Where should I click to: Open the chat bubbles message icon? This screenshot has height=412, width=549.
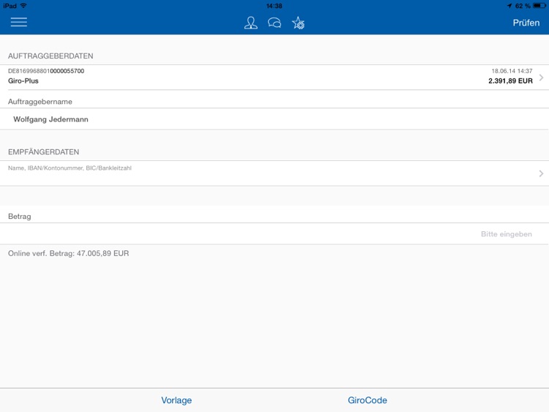(274, 23)
